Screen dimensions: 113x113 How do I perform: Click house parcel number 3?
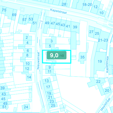pos(51,41)
